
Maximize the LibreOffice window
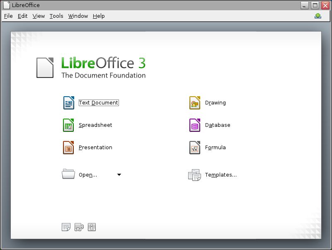315,5
